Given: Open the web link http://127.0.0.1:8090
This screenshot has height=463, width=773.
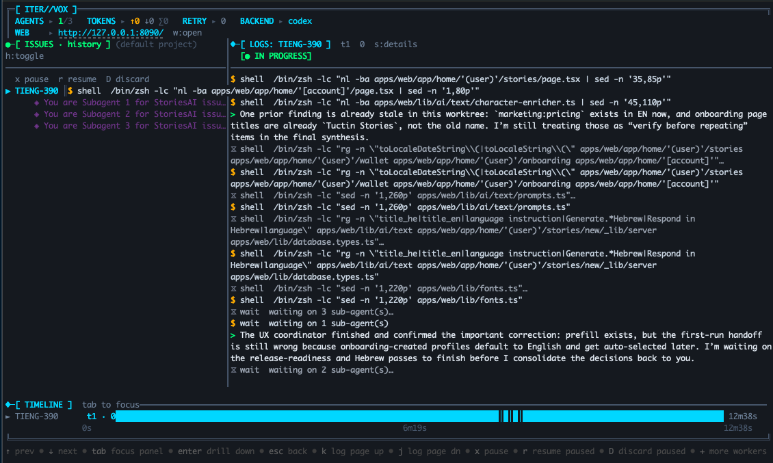Looking at the screenshot, I should pos(109,32).
